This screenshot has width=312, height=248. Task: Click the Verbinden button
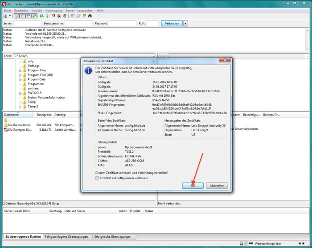[x=172, y=23]
